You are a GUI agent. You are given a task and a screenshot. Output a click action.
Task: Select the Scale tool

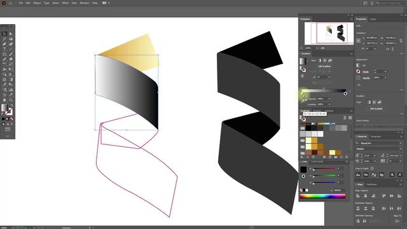pos(11,64)
